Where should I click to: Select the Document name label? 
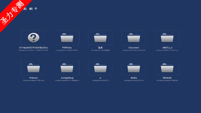134,48
